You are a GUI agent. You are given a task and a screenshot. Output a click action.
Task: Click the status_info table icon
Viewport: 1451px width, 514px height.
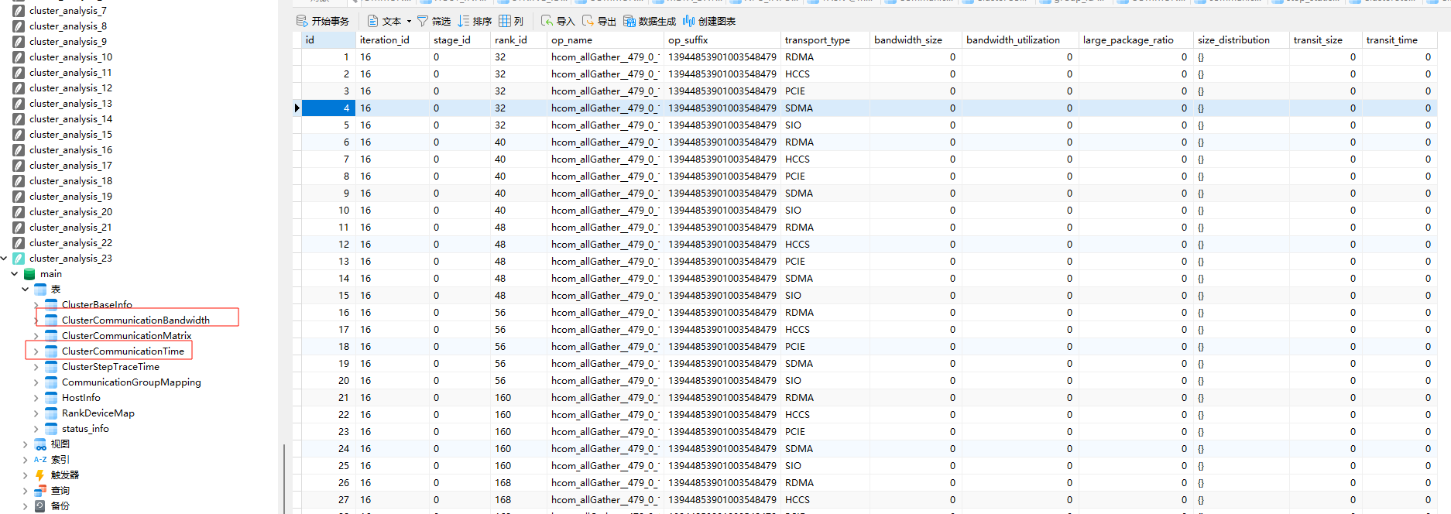[51, 429]
